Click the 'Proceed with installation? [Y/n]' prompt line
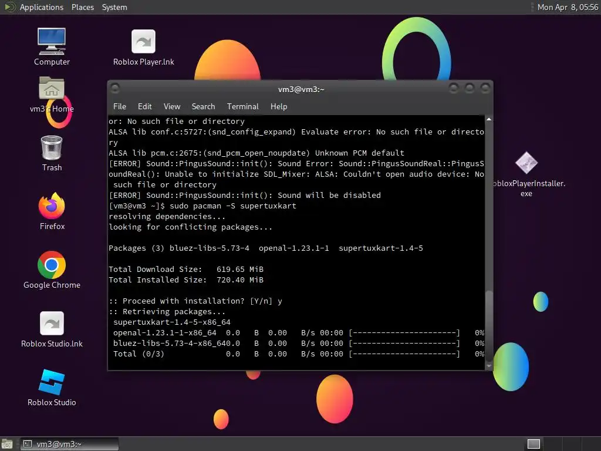Screen dimensions: 601x451 pyautogui.click(x=195, y=301)
